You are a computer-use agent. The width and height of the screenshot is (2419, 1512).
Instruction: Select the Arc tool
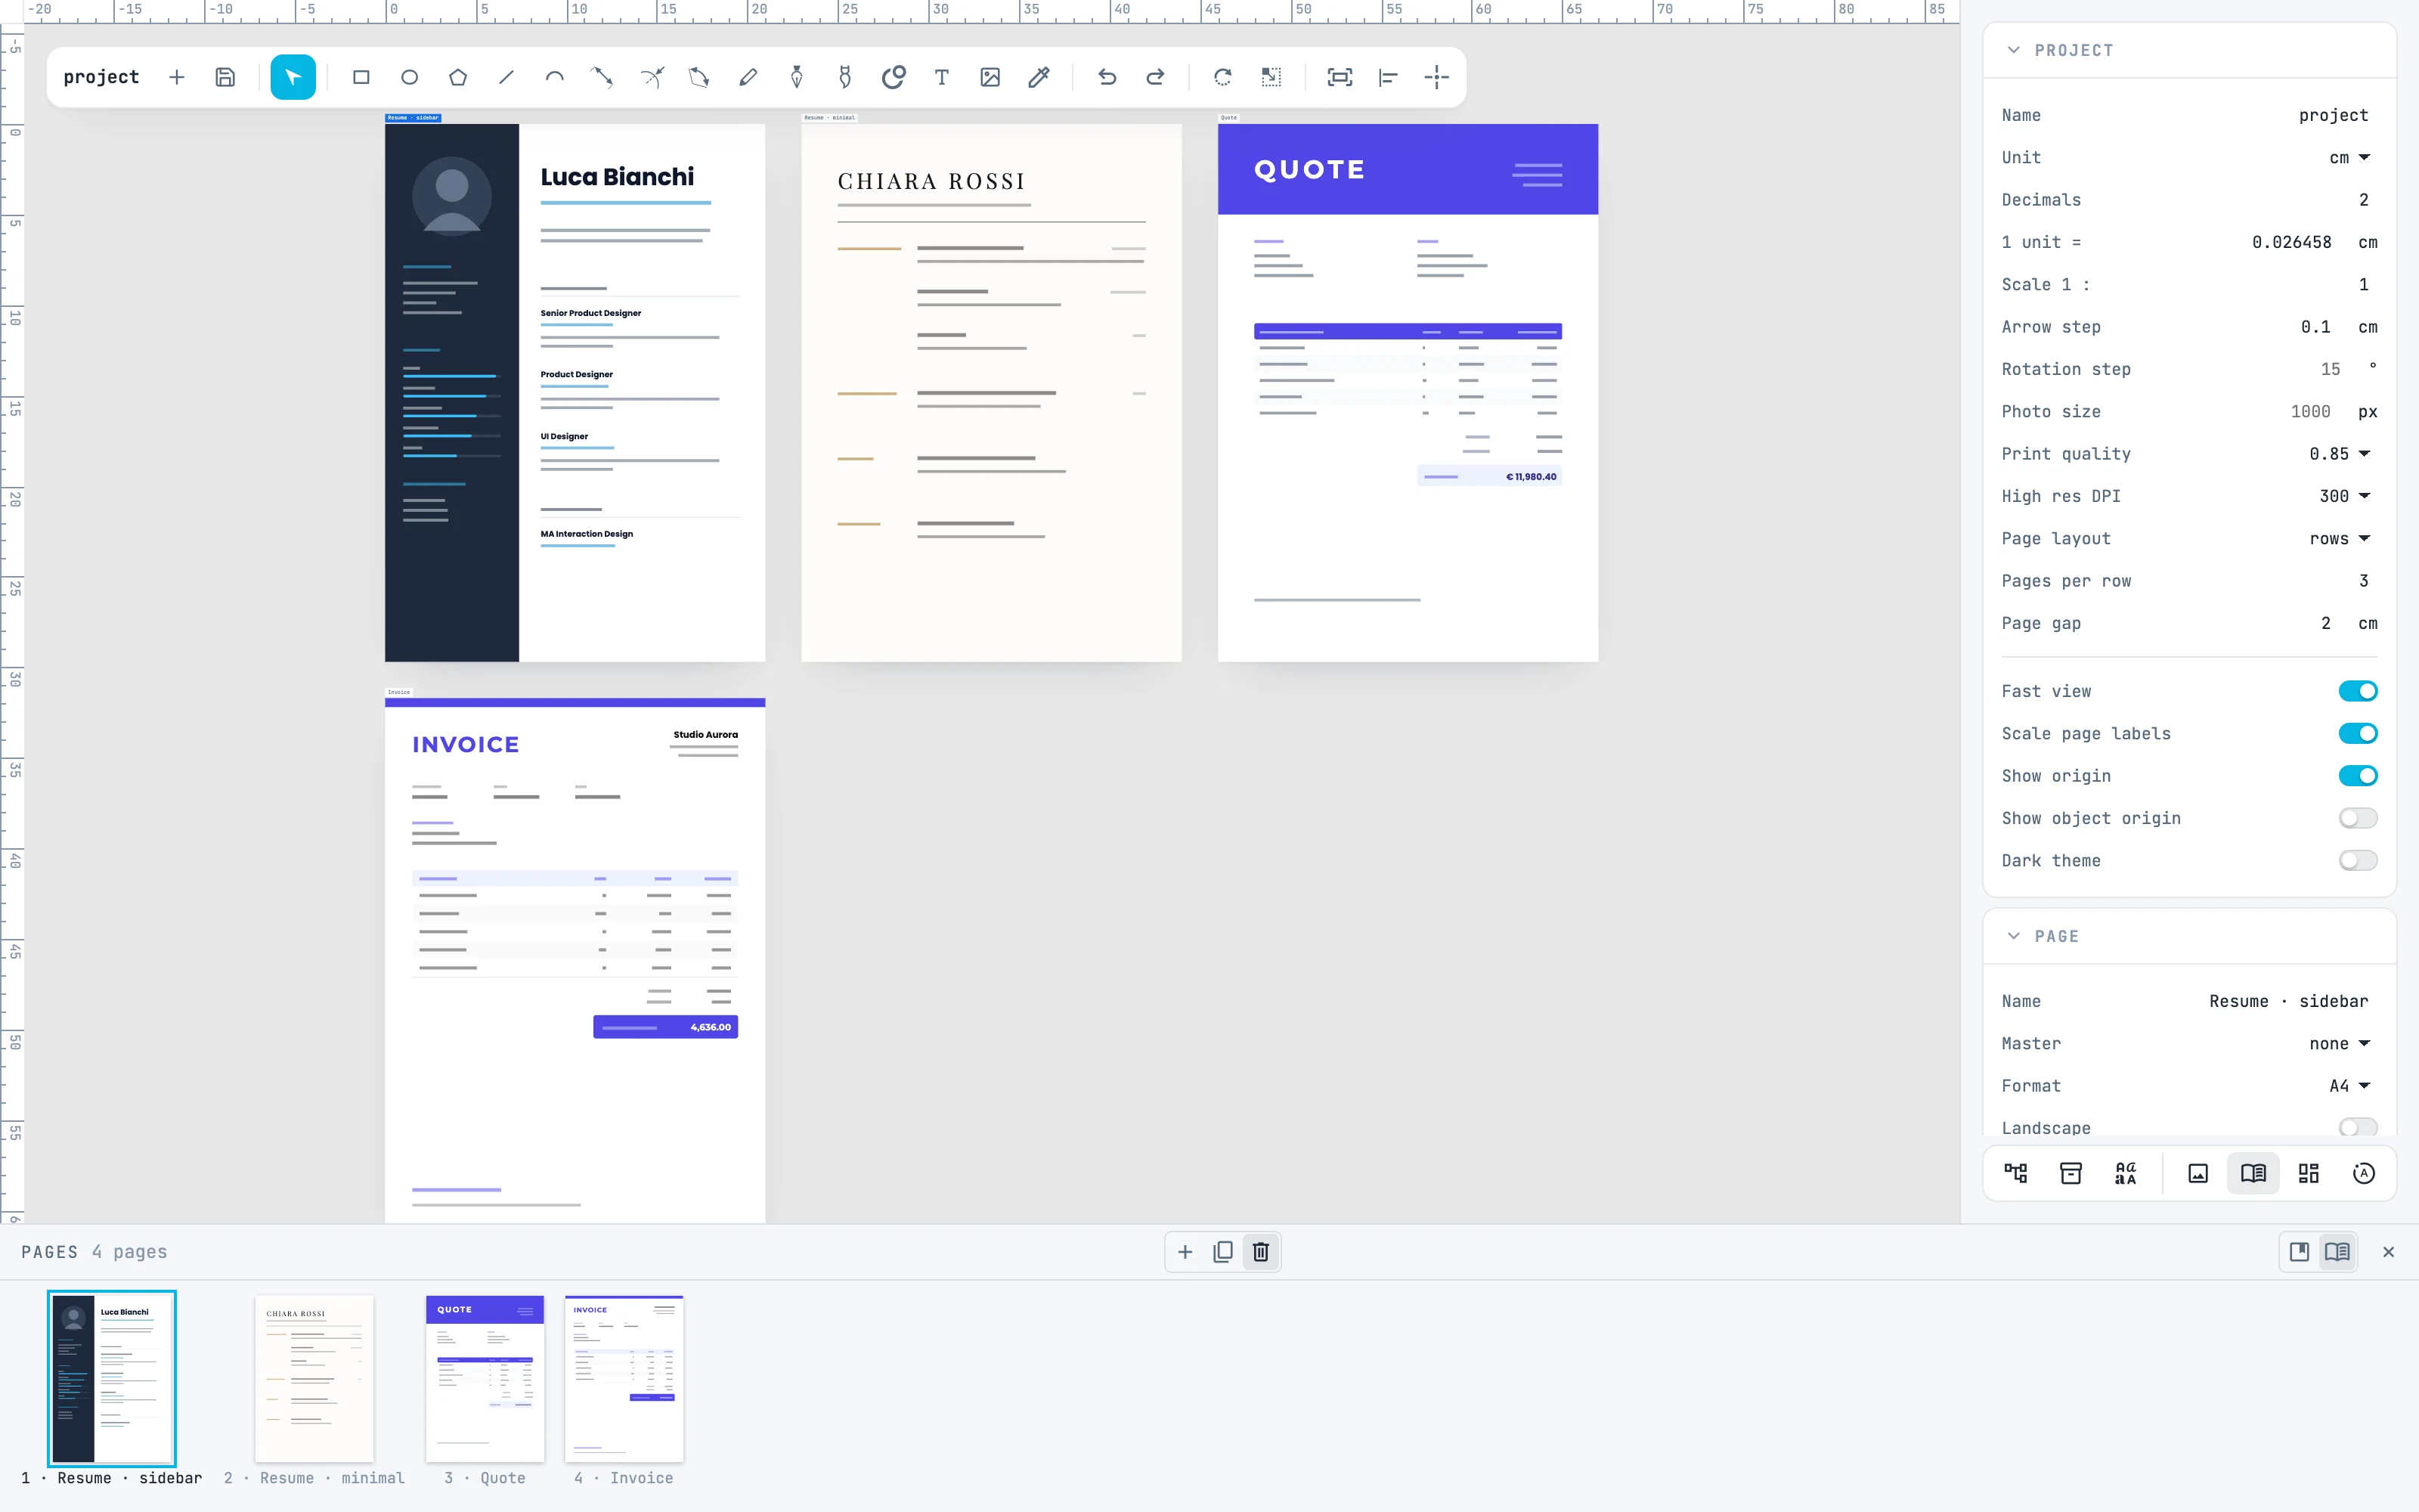[555, 77]
